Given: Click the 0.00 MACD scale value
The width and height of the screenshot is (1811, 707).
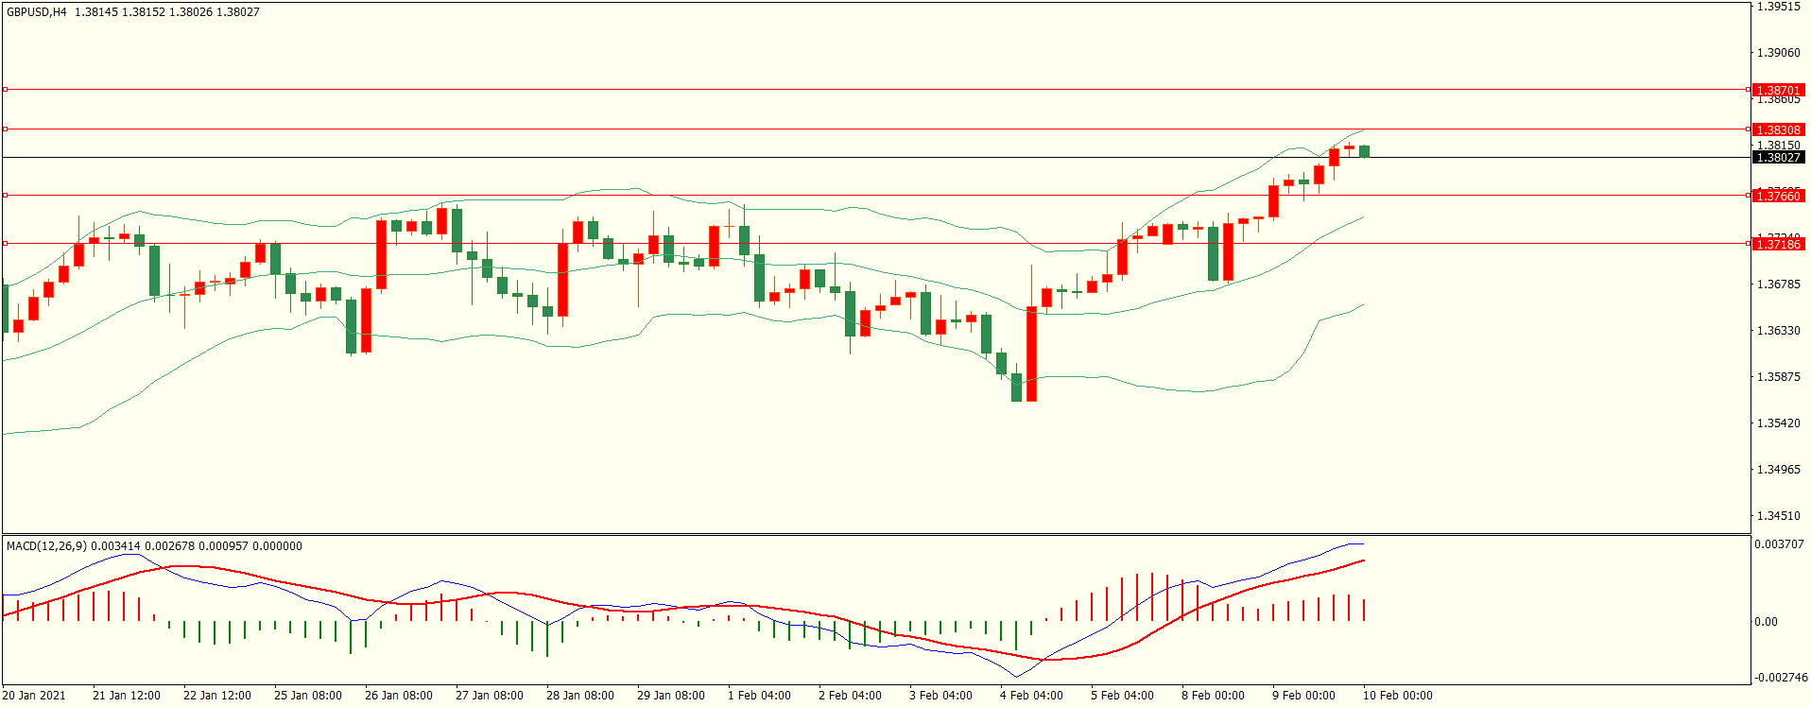Looking at the screenshot, I should point(1766,622).
